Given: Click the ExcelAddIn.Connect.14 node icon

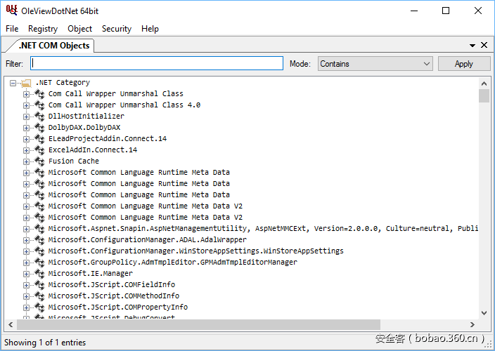Looking at the screenshot, I should (x=39, y=150).
